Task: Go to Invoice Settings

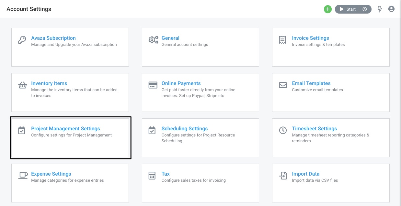Action: pyautogui.click(x=310, y=38)
